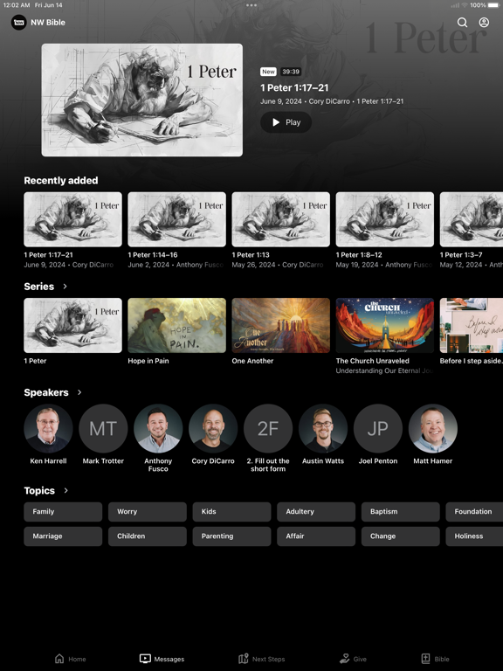Viewport: 503px width, 671px height.
Task: Choose the Children topic
Action: point(147,536)
